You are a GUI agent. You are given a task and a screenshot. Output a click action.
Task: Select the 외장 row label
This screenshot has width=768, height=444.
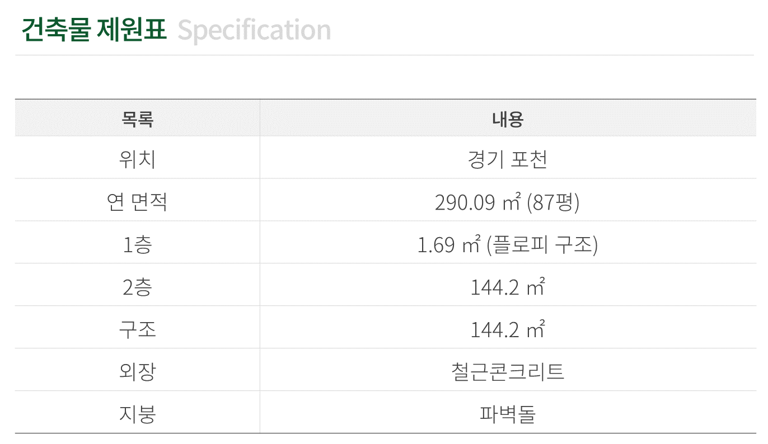pos(137,372)
